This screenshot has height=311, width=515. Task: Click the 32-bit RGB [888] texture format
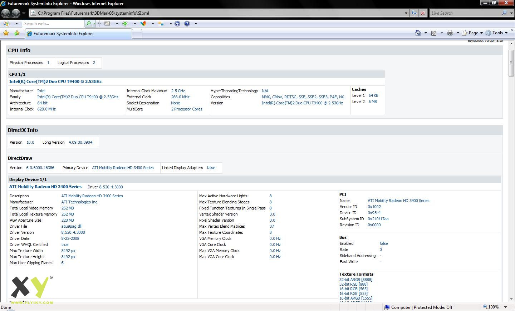tap(353, 284)
